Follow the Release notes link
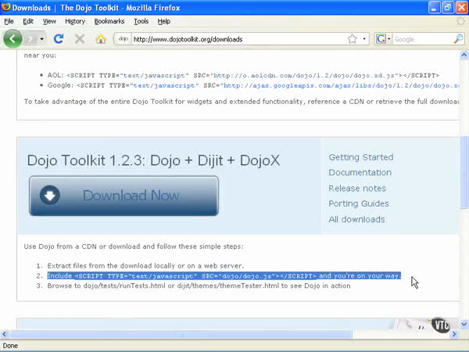Image resolution: width=469 pixels, height=352 pixels. pyautogui.click(x=357, y=189)
